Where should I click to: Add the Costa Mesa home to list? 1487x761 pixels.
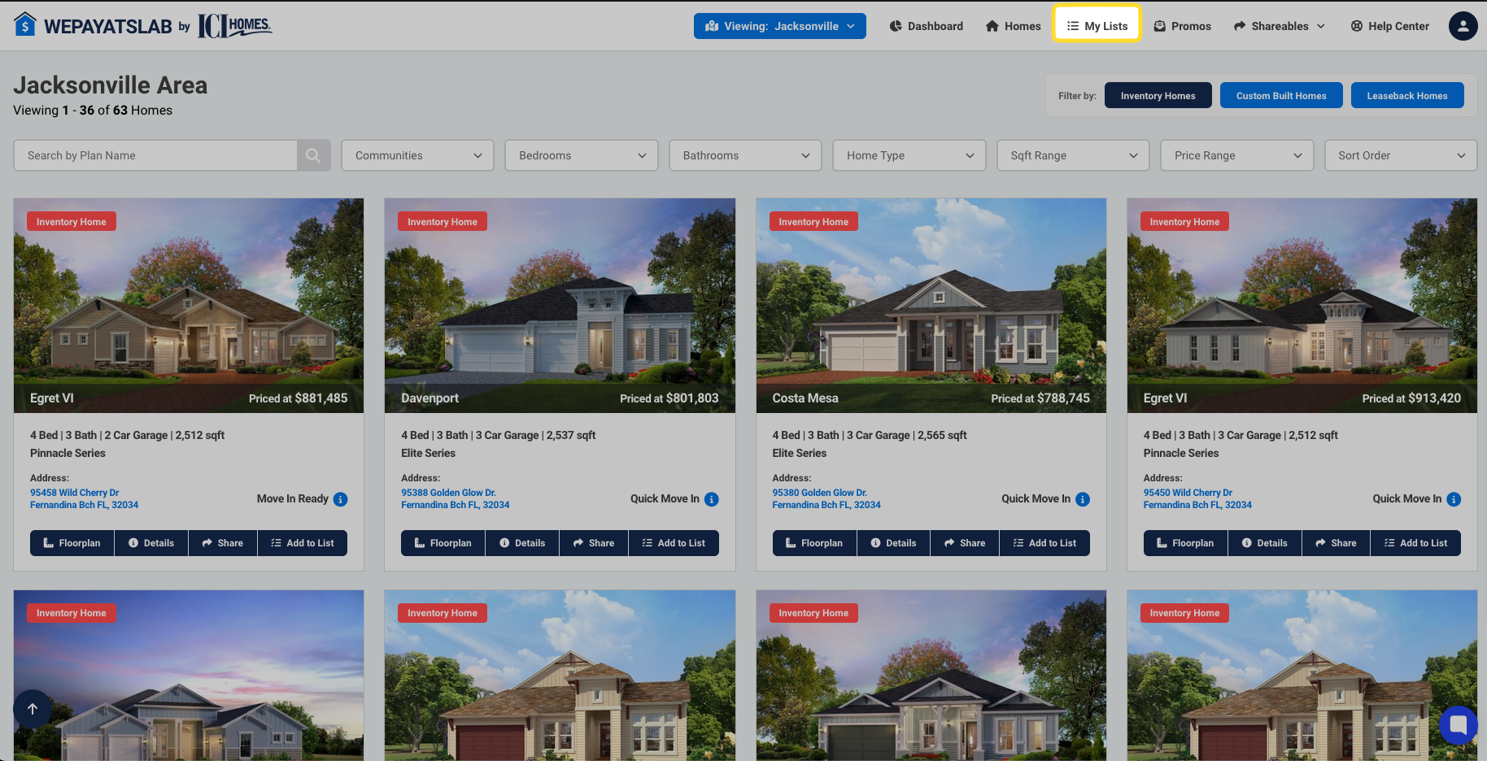click(1044, 543)
